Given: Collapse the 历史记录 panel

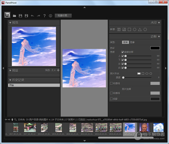Looking at the screenshot, I should [x=10, y=80].
